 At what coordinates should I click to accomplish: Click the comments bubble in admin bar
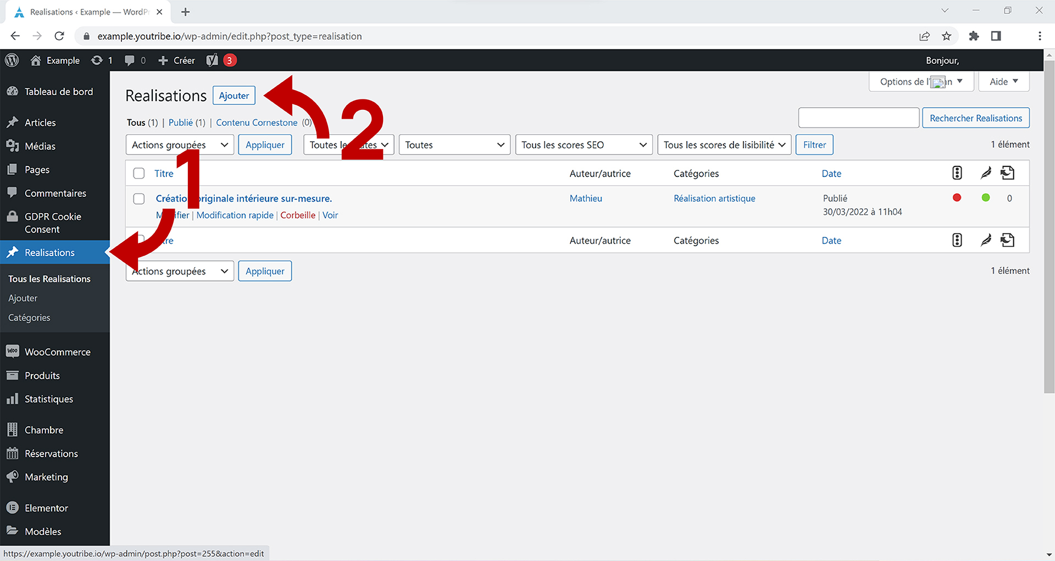[130, 60]
